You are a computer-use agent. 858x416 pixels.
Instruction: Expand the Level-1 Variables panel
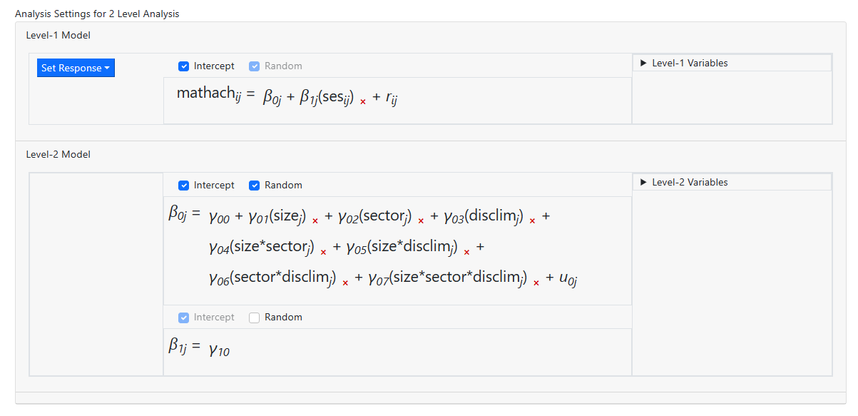coord(689,63)
